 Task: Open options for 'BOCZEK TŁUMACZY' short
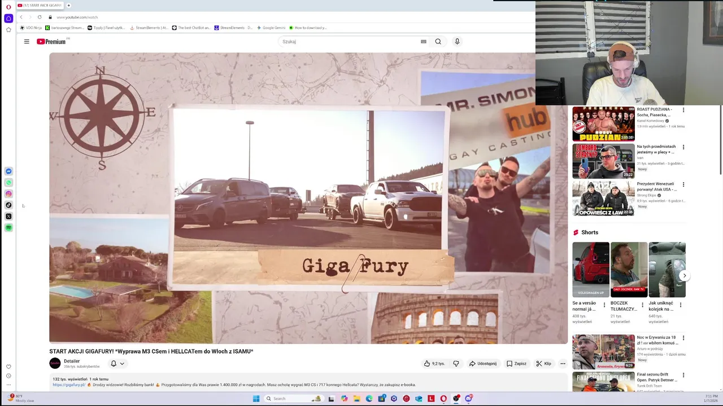[642, 304]
